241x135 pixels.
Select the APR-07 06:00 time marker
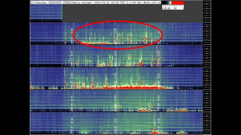coord(72,126)
